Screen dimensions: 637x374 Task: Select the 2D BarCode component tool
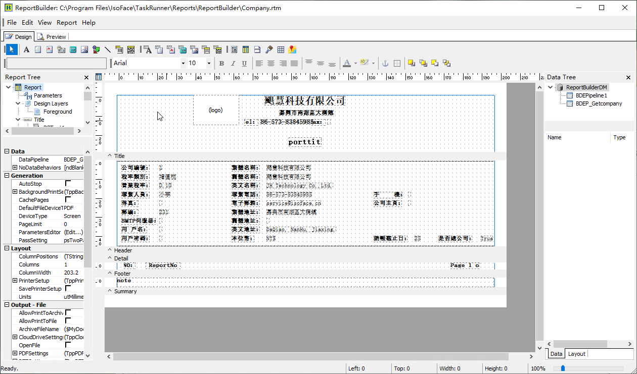tap(131, 49)
